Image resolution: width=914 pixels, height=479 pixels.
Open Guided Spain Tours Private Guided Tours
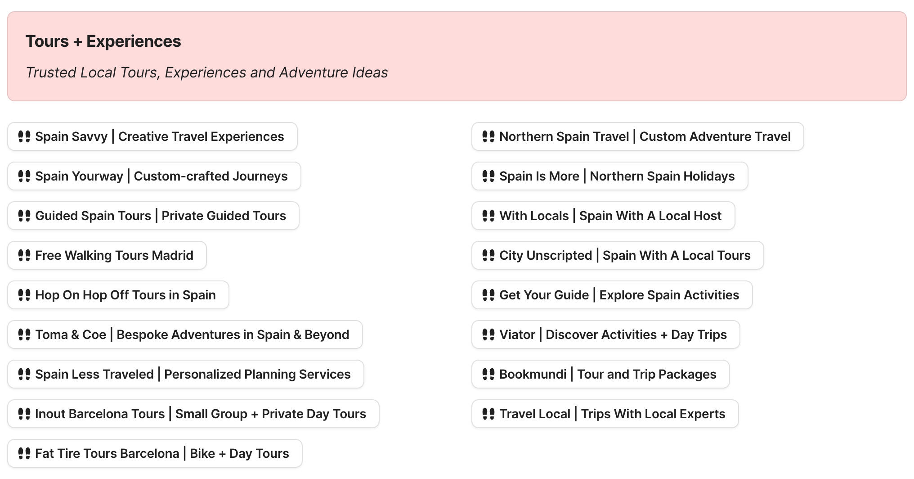pyautogui.click(x=160, y=216)
